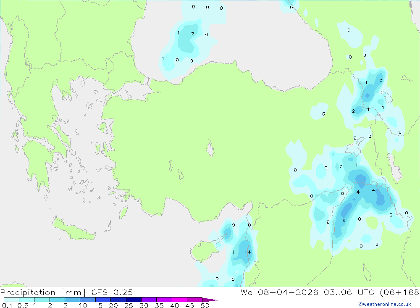
Task: Click the '3' precipitation value on the map
Action: 381,80
